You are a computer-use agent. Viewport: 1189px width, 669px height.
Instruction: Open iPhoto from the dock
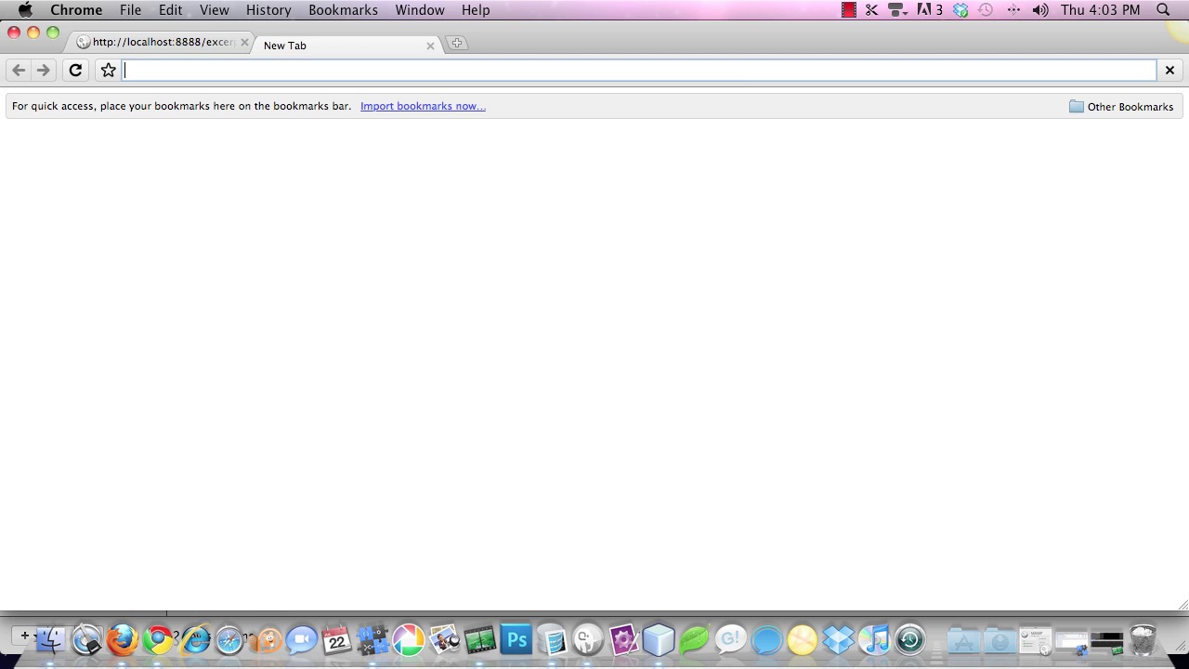(x=444, y=639)
